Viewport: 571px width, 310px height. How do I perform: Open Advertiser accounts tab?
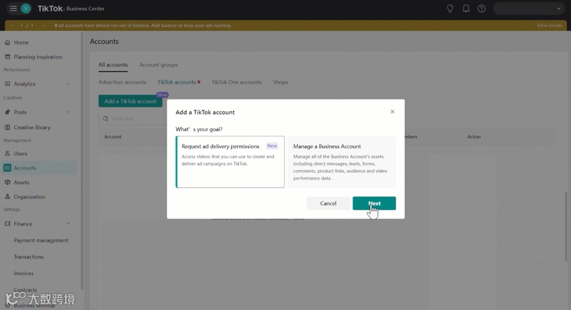pos(122,82)
